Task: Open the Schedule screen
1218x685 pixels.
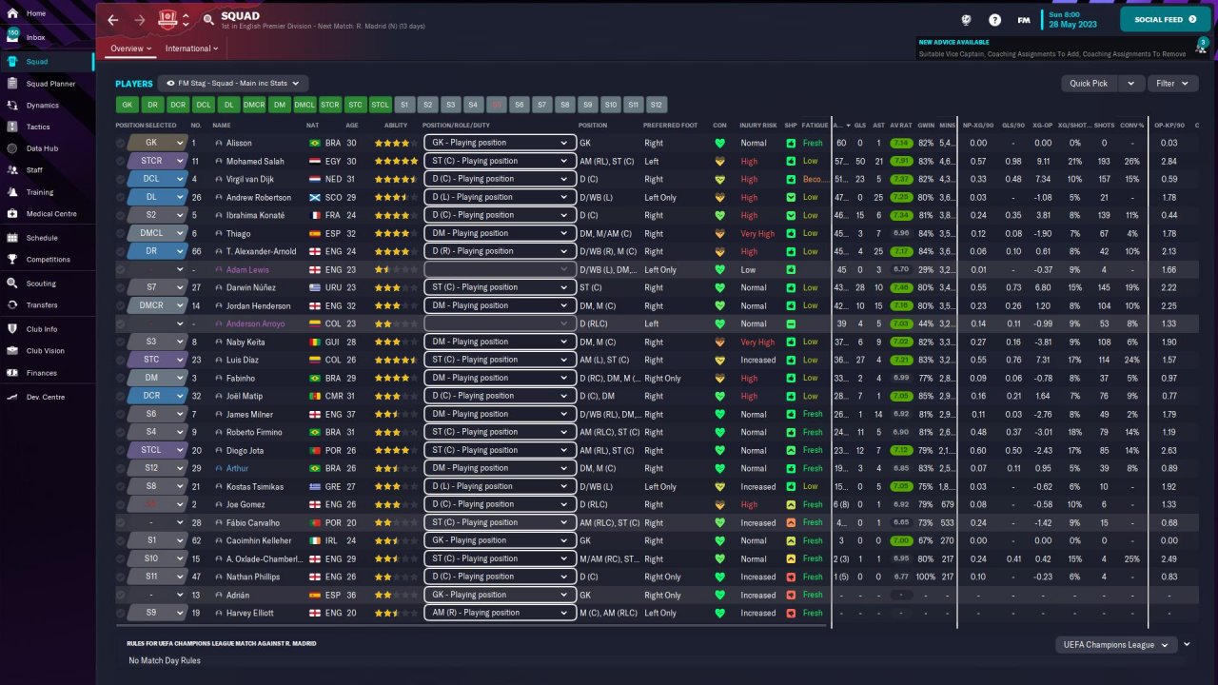Action: pyautogui.click(x=42, y=238)
